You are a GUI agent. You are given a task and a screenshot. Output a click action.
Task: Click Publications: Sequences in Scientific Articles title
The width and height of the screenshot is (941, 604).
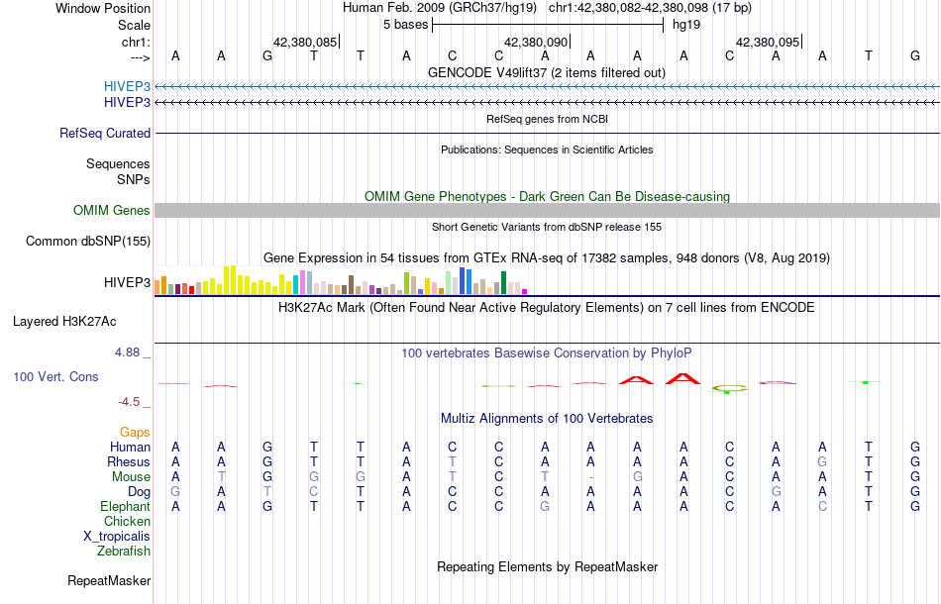tap(547, 150)
